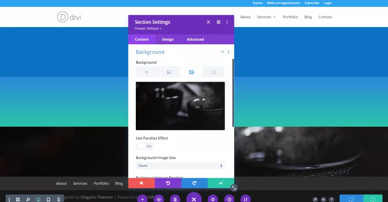The image size is (388, 202).
Task: Collapse the Background settings group
Action: [222, 52]
